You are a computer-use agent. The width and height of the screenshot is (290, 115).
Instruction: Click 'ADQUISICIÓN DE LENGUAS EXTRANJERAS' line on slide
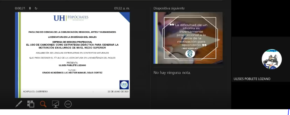coord(72,53)
